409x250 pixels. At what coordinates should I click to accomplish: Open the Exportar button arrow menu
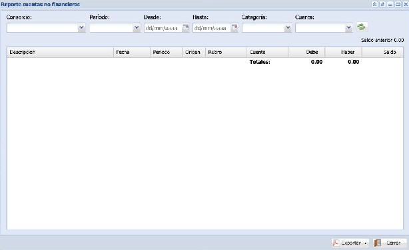(366, 243)
